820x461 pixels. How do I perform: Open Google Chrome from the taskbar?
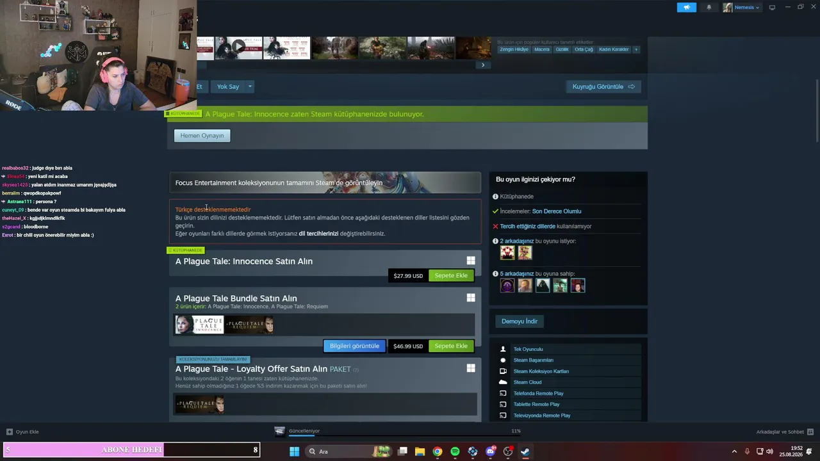click(x=438, y=451)
